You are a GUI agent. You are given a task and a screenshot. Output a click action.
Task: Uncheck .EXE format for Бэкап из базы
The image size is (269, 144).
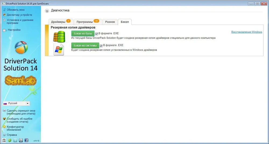click(x=97, y=34)
